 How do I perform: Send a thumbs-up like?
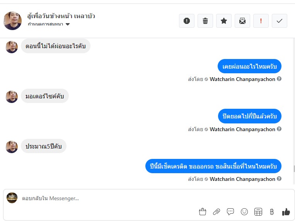pos(286,212)
